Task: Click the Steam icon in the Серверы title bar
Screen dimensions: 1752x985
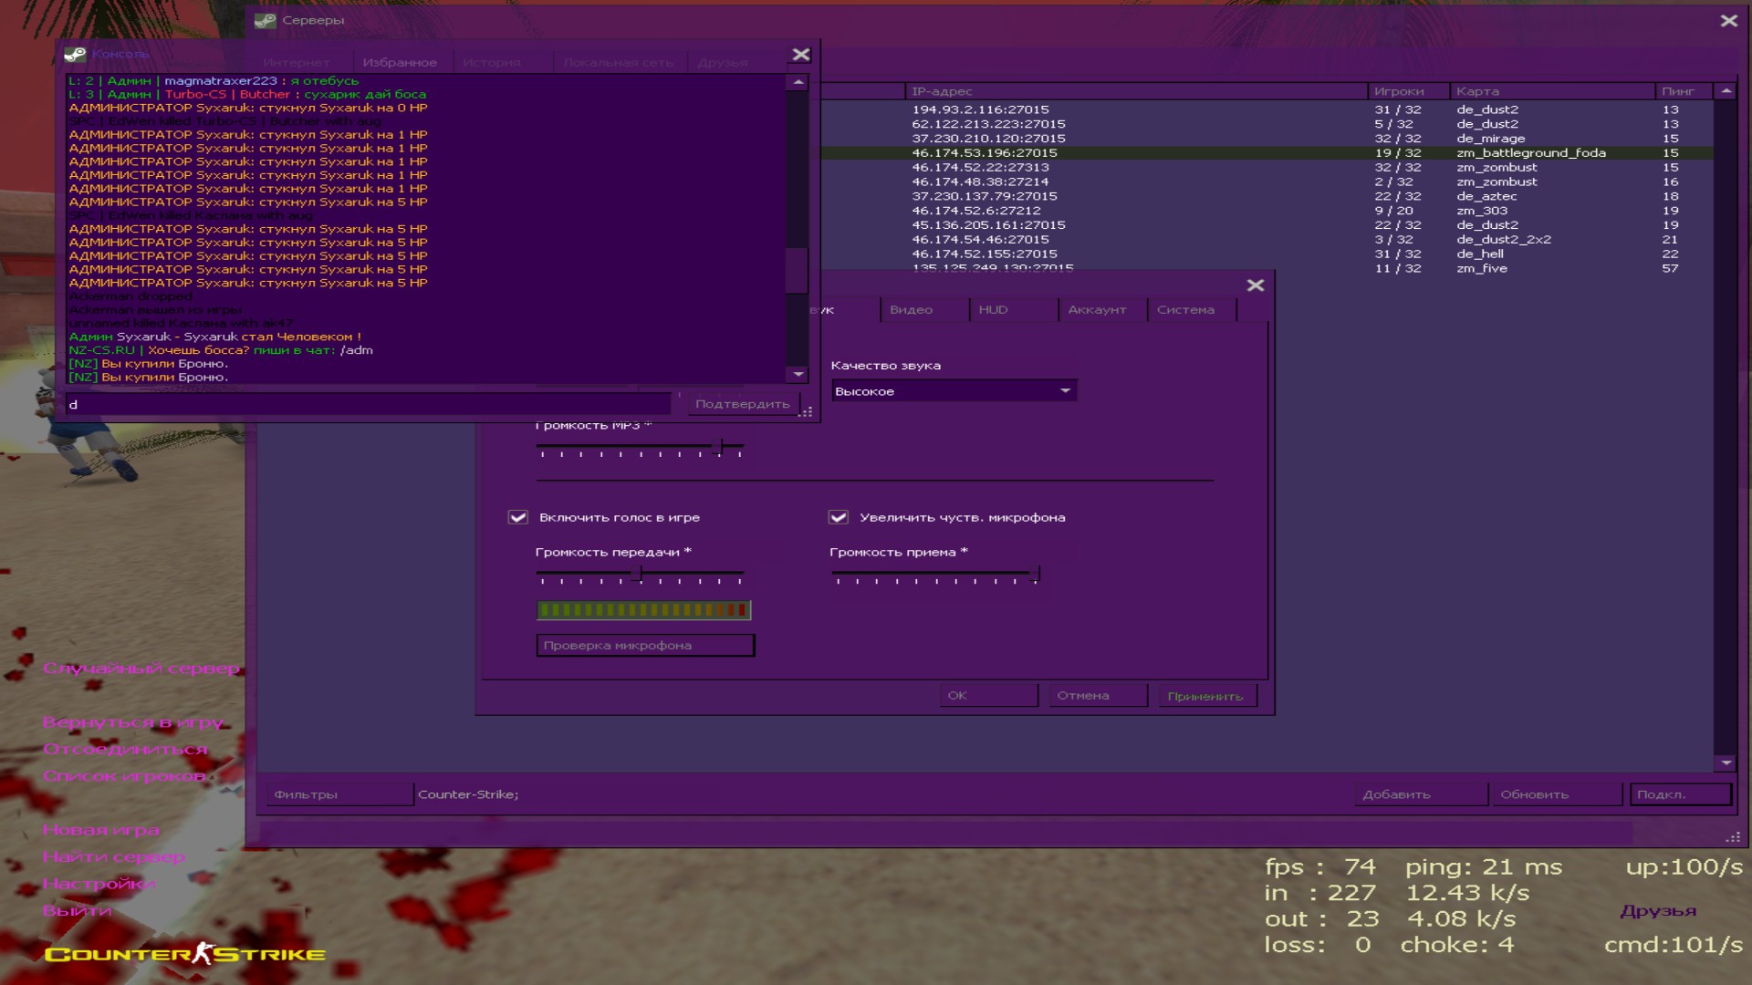Action: point(266,20)
